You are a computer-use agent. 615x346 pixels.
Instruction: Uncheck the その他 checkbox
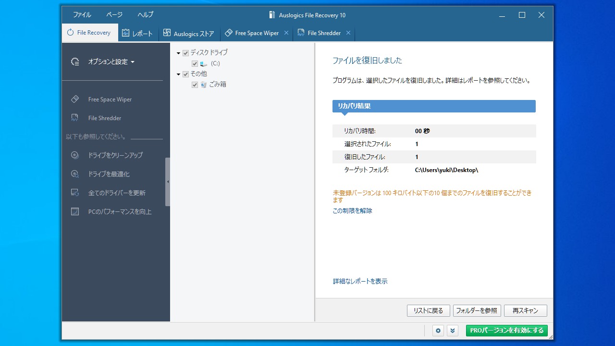click(186, 74)
